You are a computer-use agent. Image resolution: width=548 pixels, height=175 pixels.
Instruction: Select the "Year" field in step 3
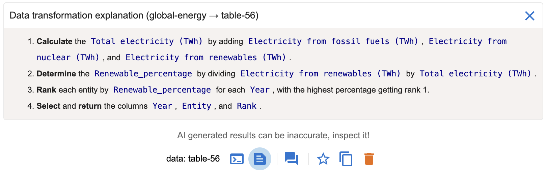tap(260, 90)
